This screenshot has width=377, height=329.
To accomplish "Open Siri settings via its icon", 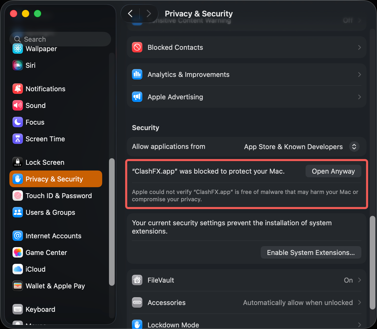I will point(17,65).
